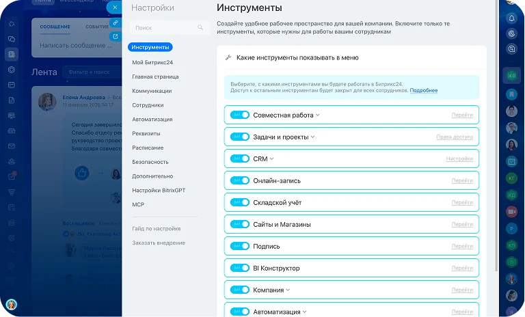525x317 pixels.
Task: Open Сотрудники settings section
Action: (x=148, y=105)
